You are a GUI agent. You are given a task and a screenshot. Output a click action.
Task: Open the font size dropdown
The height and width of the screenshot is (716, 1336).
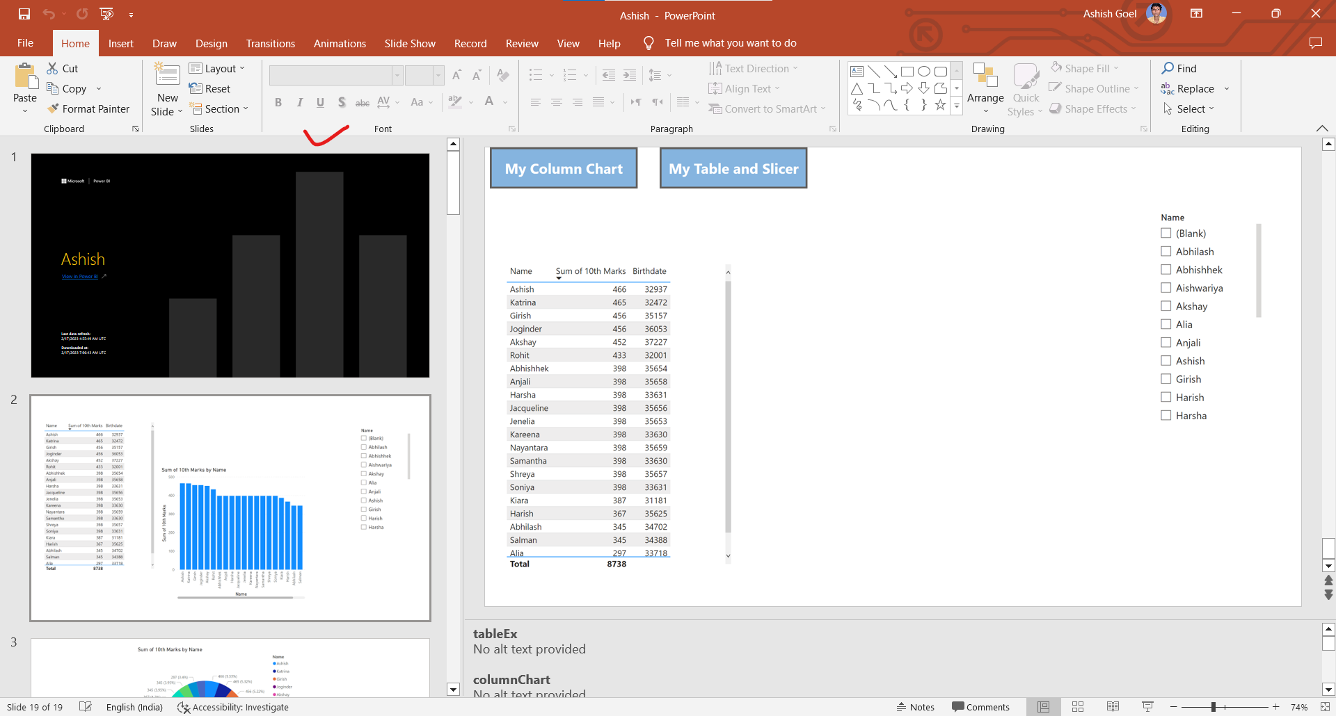coord(438,75)
